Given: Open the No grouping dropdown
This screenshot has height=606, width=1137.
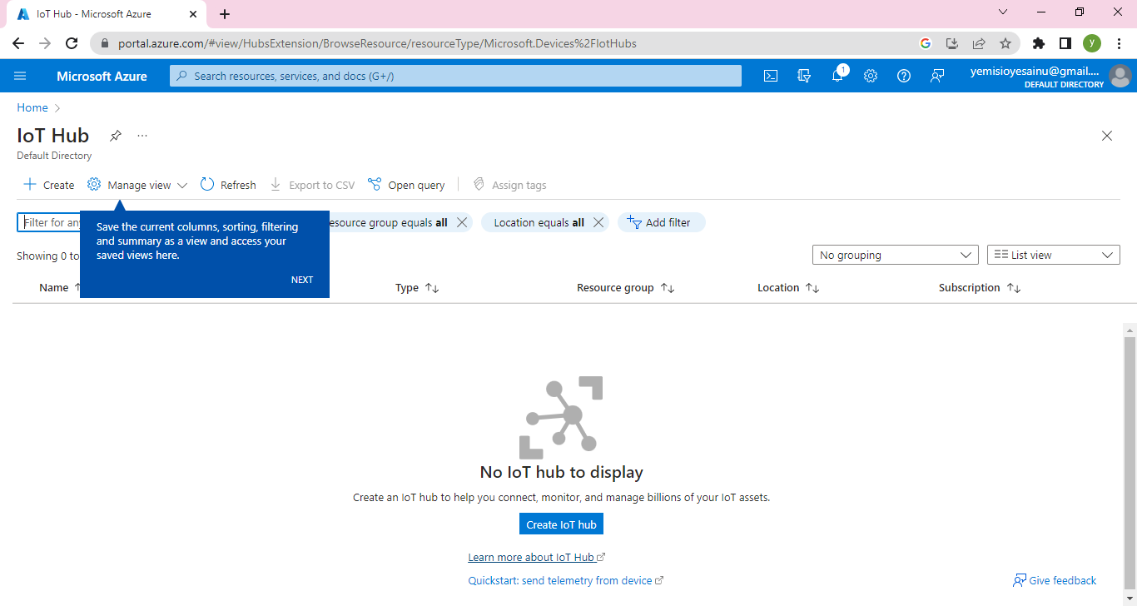Looking at the screenshot, I should tap(895, 255).
